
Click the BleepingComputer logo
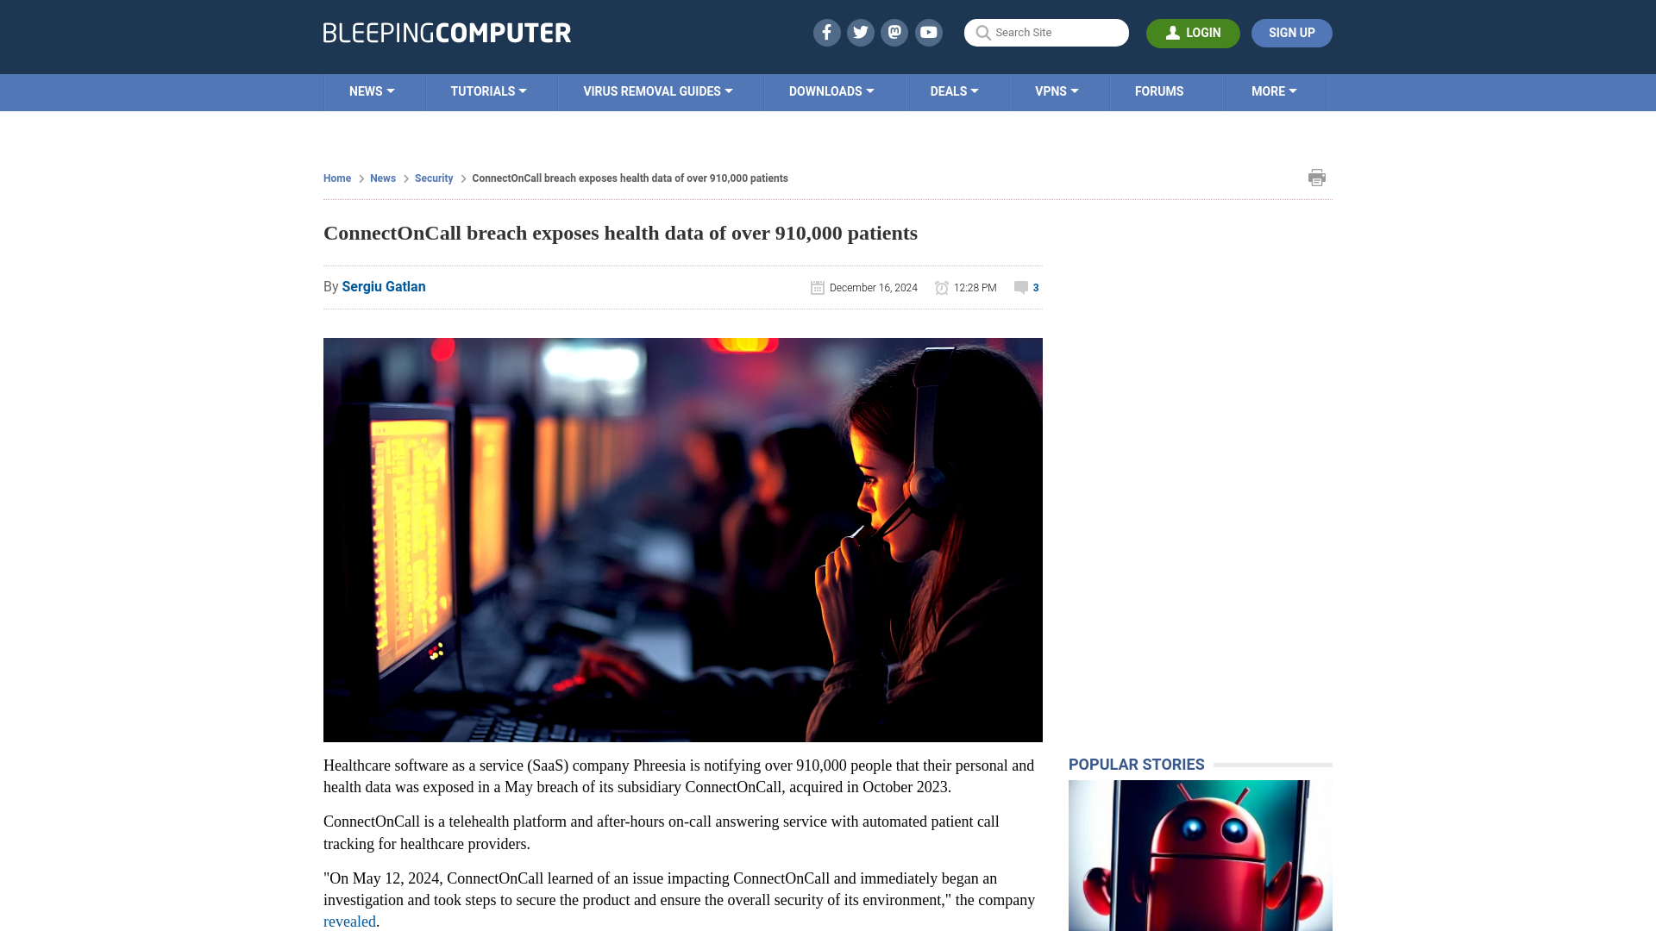[447, 33]
